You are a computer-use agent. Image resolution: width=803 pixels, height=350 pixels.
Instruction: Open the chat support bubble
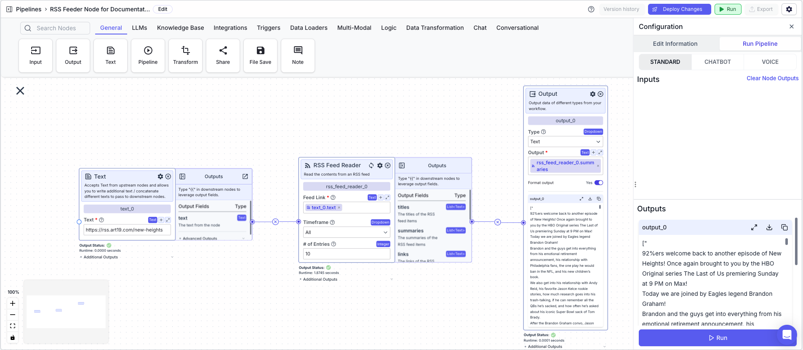coord(787,335)
